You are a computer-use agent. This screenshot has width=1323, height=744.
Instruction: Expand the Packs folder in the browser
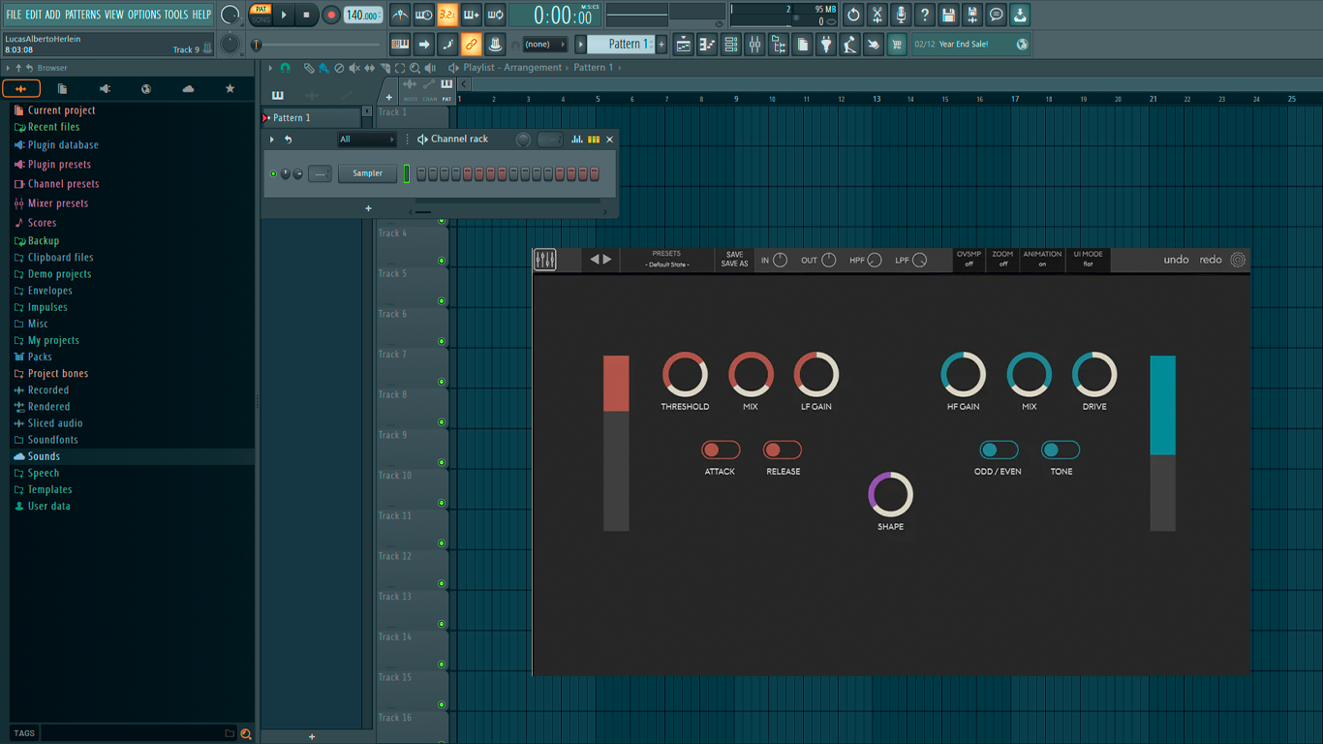click(40, 356)
